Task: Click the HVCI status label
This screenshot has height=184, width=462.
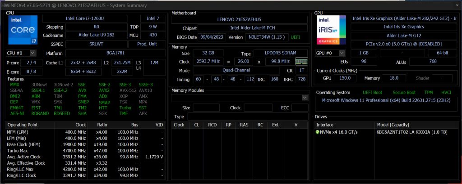Action: coord(446,93)
